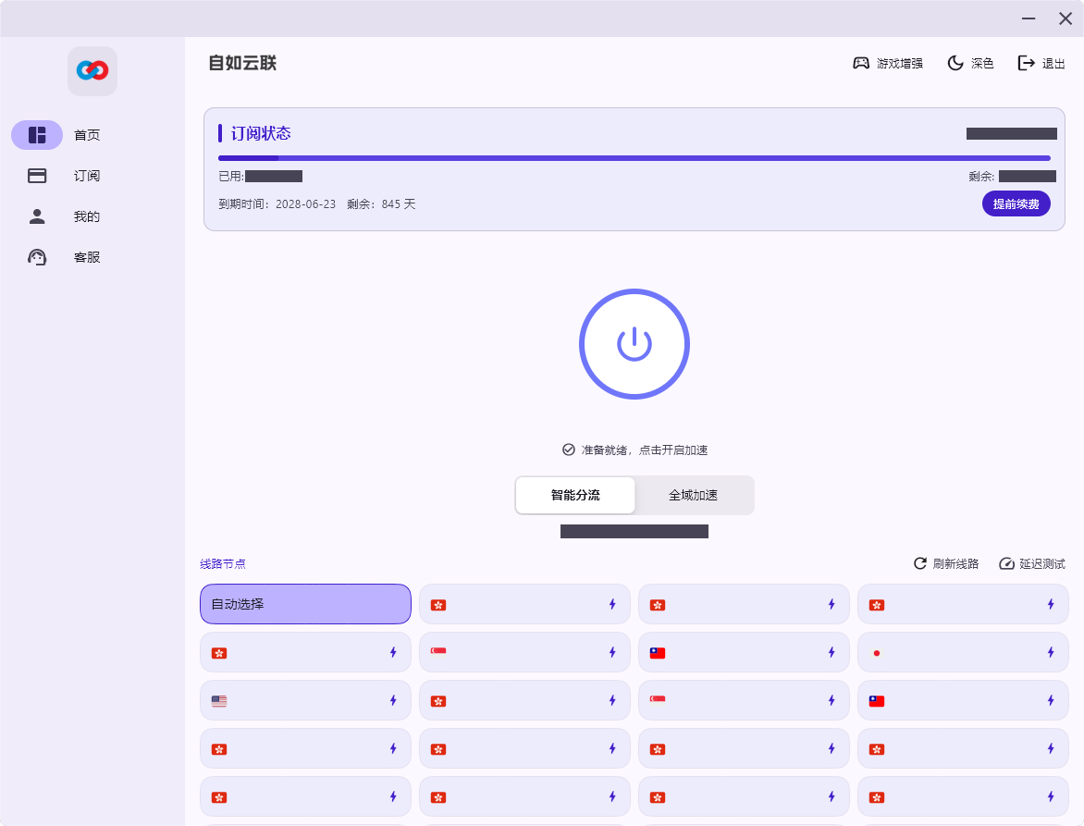Enable 深色 dark mode
1084x826 pixels.
[x=970, y=63]
